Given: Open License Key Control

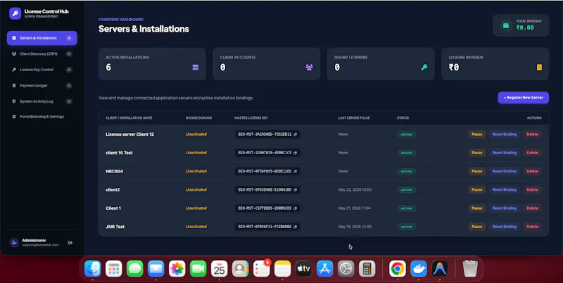Looking at the screenshot, I should click(42, 70).
